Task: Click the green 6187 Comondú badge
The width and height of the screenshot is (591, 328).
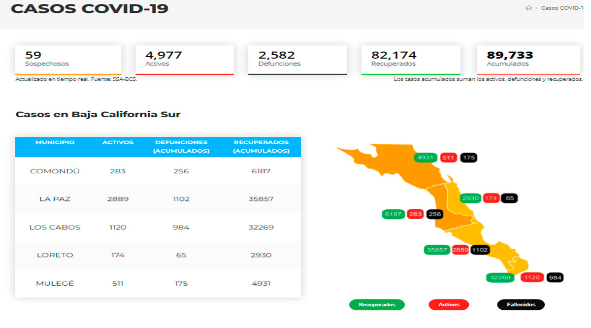Action: tap(392, 214)
